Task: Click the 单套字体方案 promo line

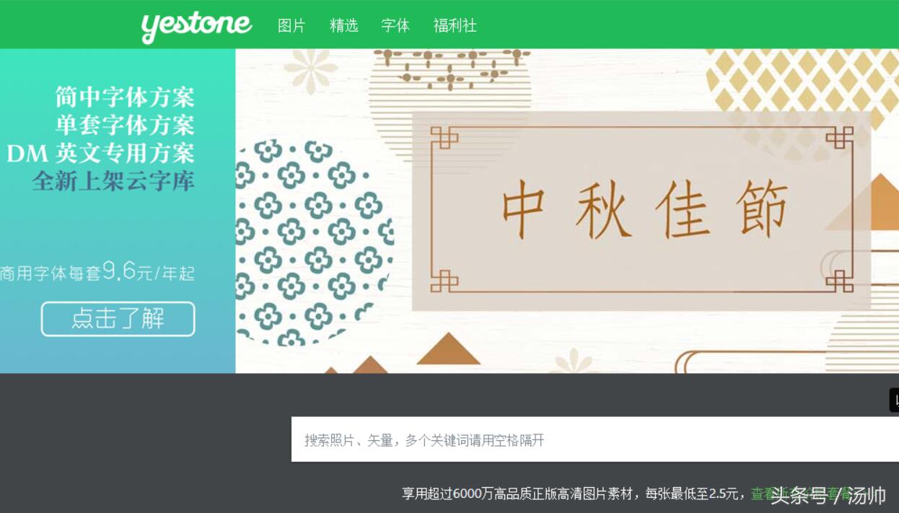Action: tap(125, 125)
